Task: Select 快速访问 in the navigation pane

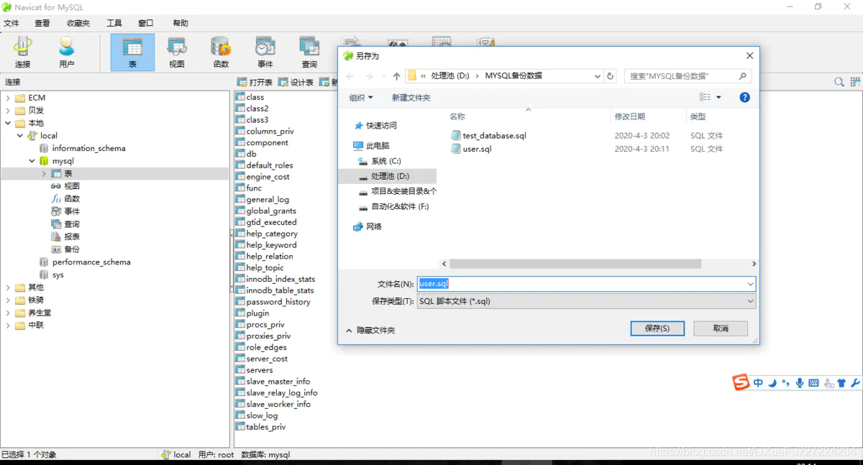Action: [380, 126]
